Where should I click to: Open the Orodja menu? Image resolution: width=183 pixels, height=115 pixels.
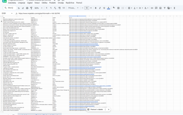61,3
